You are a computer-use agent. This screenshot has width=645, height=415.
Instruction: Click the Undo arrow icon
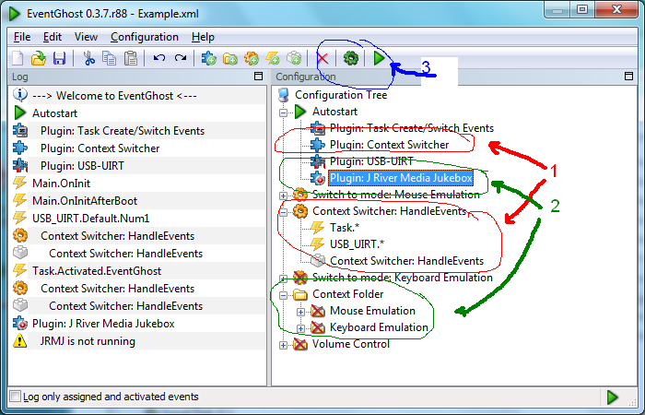pos(158,58)
